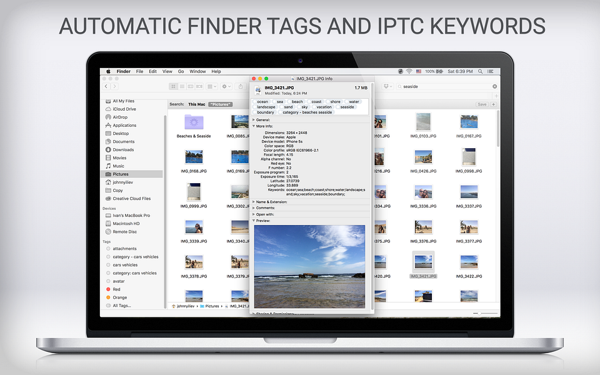Viewport: 600px width, 375px height.
Task: Click the battery status indicator
Action: click(434, 71)
